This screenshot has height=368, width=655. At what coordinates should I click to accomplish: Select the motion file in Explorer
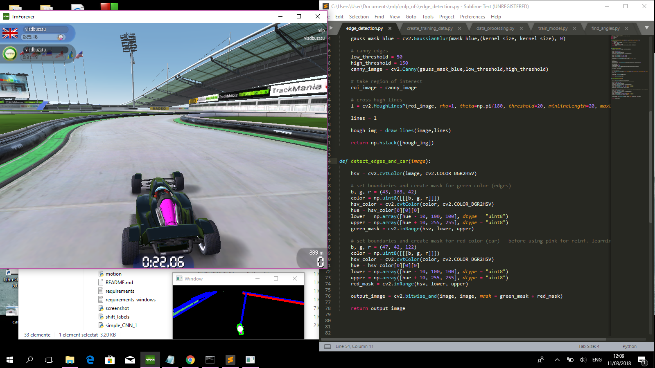pyautogui.click(x=113, y=274)
